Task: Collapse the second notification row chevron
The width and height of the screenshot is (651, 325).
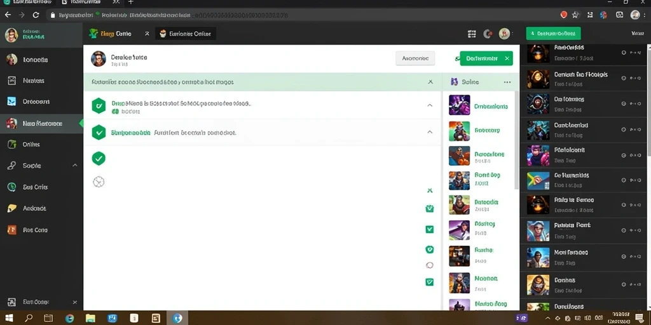Action: pos(430,132)
